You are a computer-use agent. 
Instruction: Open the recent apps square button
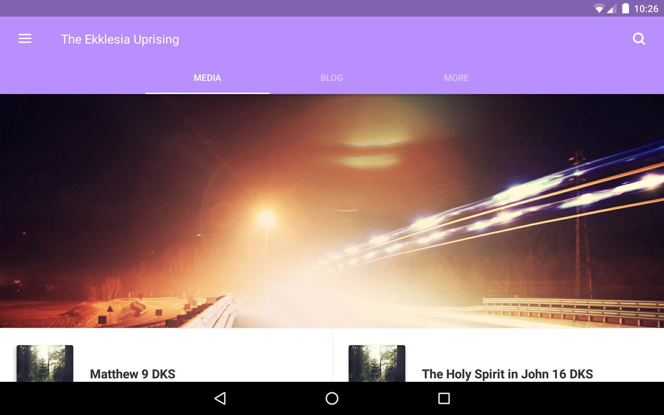(x=444, y=398)
